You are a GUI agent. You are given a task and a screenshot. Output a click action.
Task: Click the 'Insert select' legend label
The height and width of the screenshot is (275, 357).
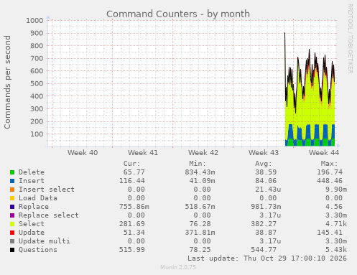coord(47,190)
